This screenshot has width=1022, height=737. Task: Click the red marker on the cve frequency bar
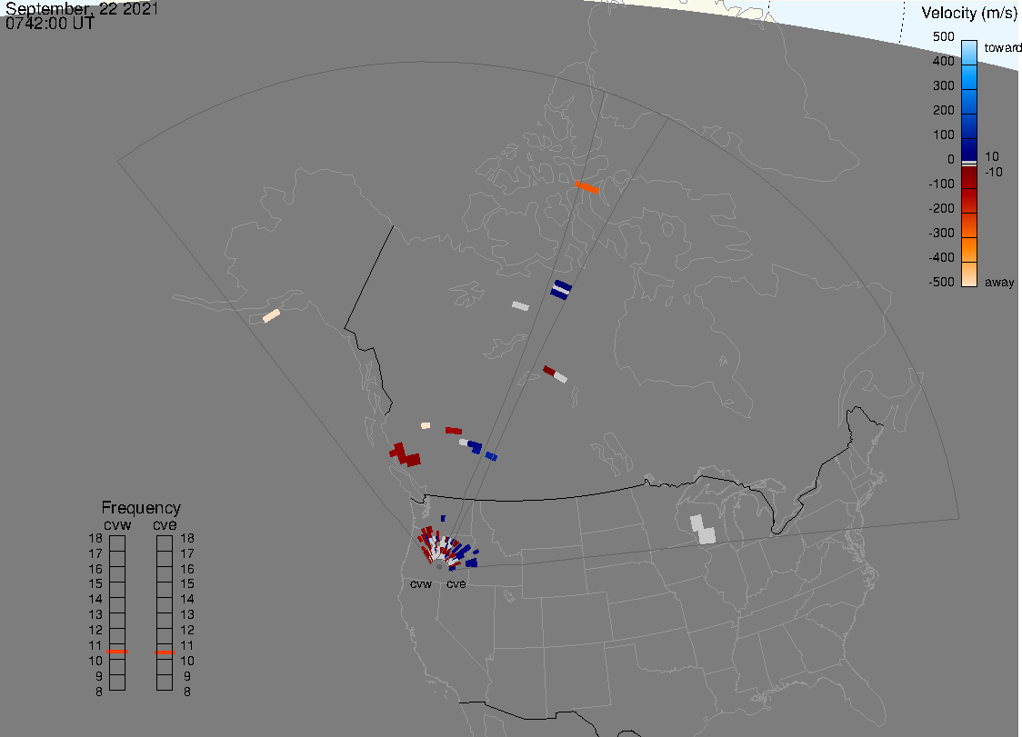(x=165, y=652)
